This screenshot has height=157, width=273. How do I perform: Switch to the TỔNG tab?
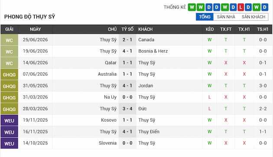click(205, 17)
